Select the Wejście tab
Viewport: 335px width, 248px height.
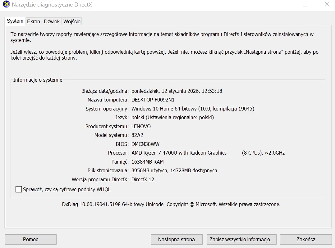pyautogui.click(x=71, y=21)
